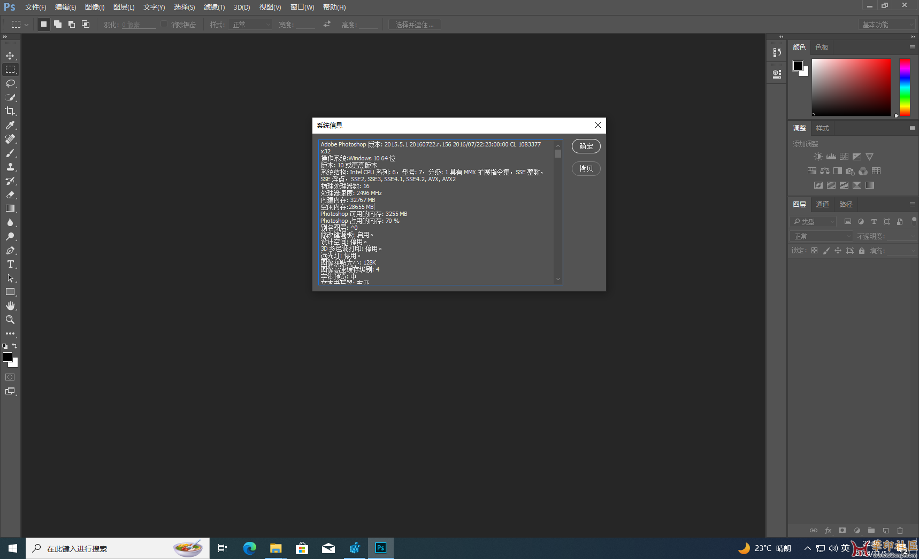
Task: Toggle Quick Mask mode
Action: tap(10, 377)
